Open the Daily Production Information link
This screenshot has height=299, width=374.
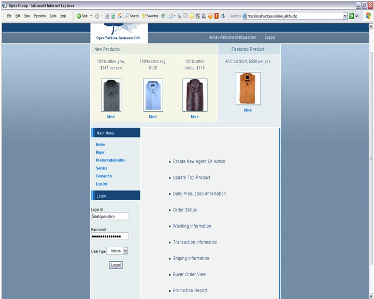tap(199, 194)
